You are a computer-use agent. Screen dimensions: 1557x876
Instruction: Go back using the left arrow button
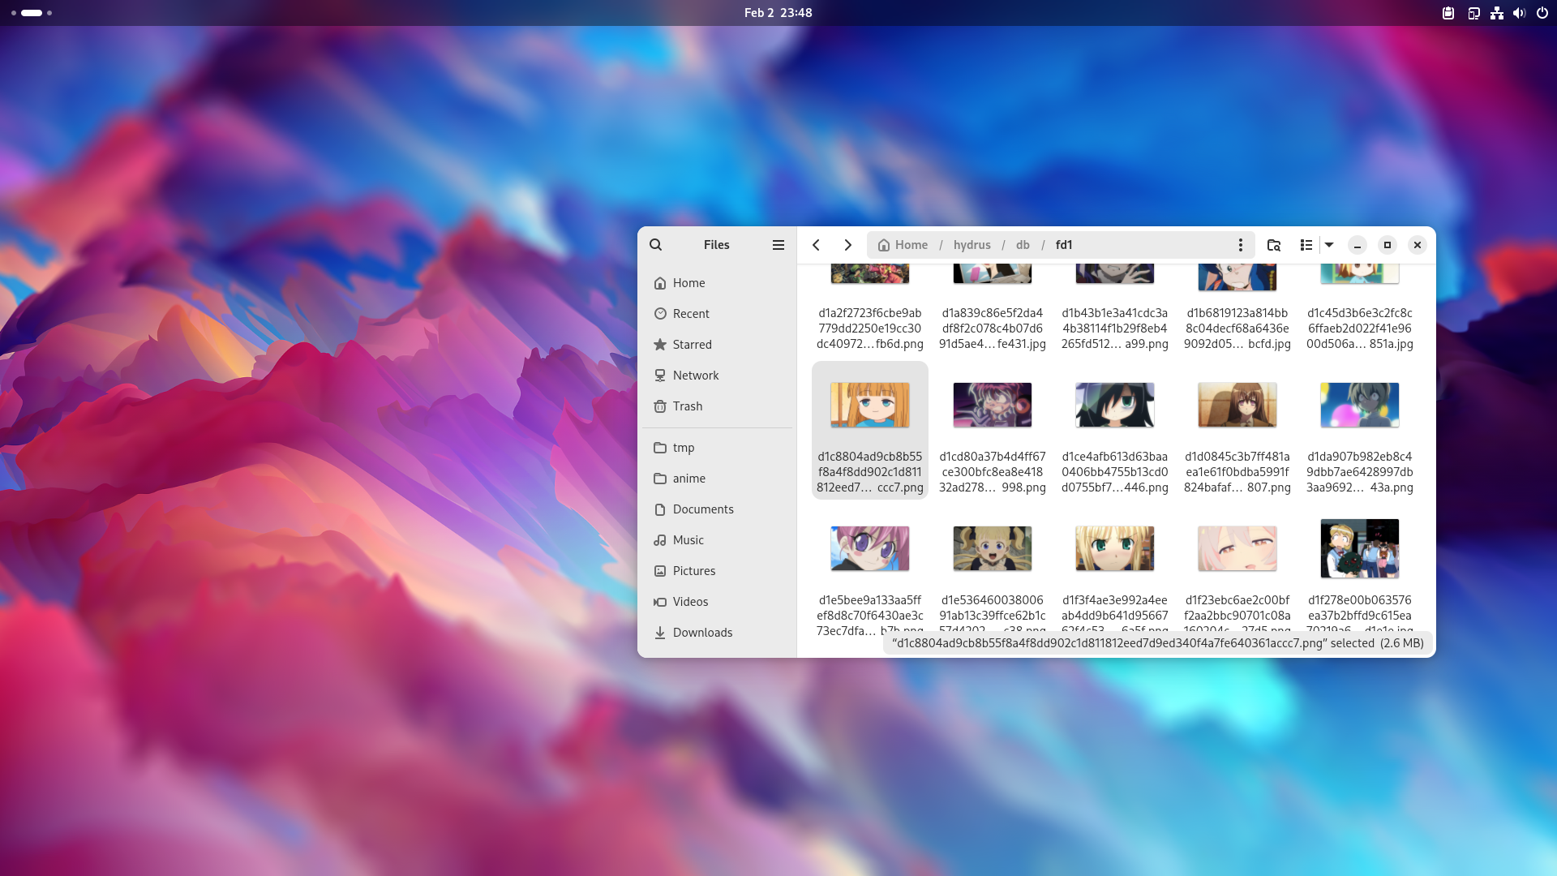817,245
